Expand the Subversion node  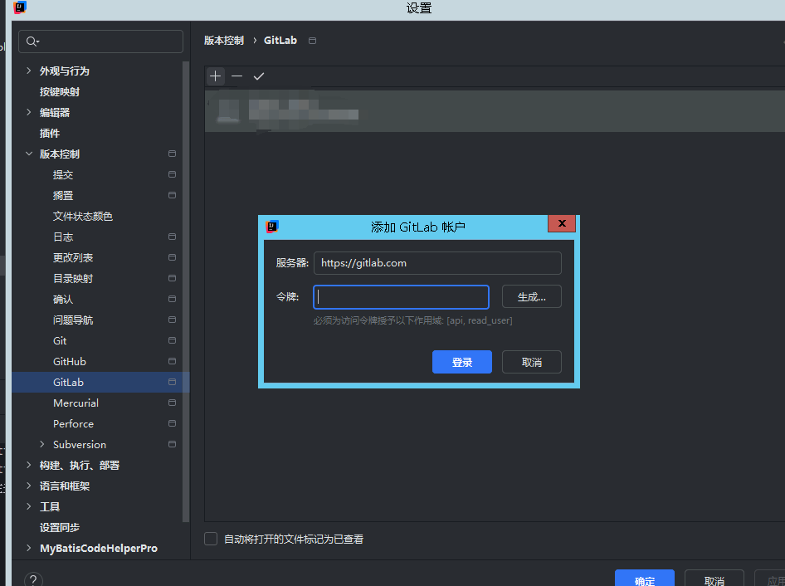click(42, 444)
